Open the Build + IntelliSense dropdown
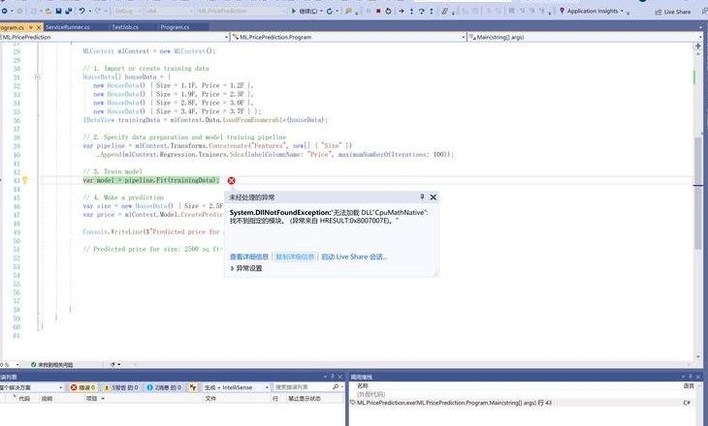Image resolution: width=708 pixels, height=426 pixels. (x=236, y=387)
